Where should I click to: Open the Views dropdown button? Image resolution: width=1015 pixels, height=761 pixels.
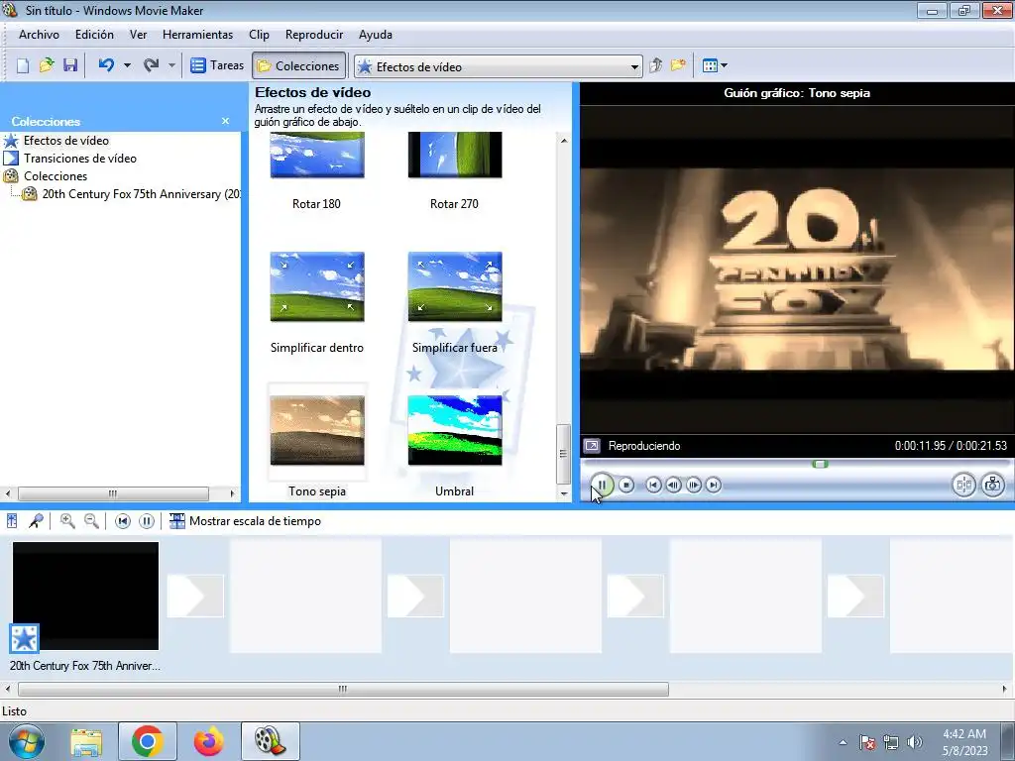pyautogui.click(x=715, y=65)
